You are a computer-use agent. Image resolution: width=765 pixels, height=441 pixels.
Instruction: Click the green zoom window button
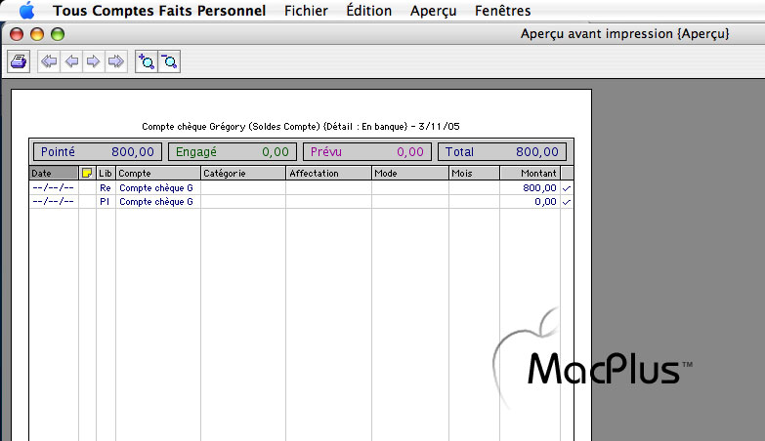(x=58, y=34)
